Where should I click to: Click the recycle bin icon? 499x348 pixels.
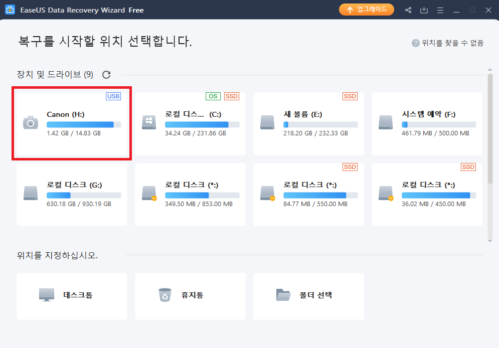click(165, 295)
